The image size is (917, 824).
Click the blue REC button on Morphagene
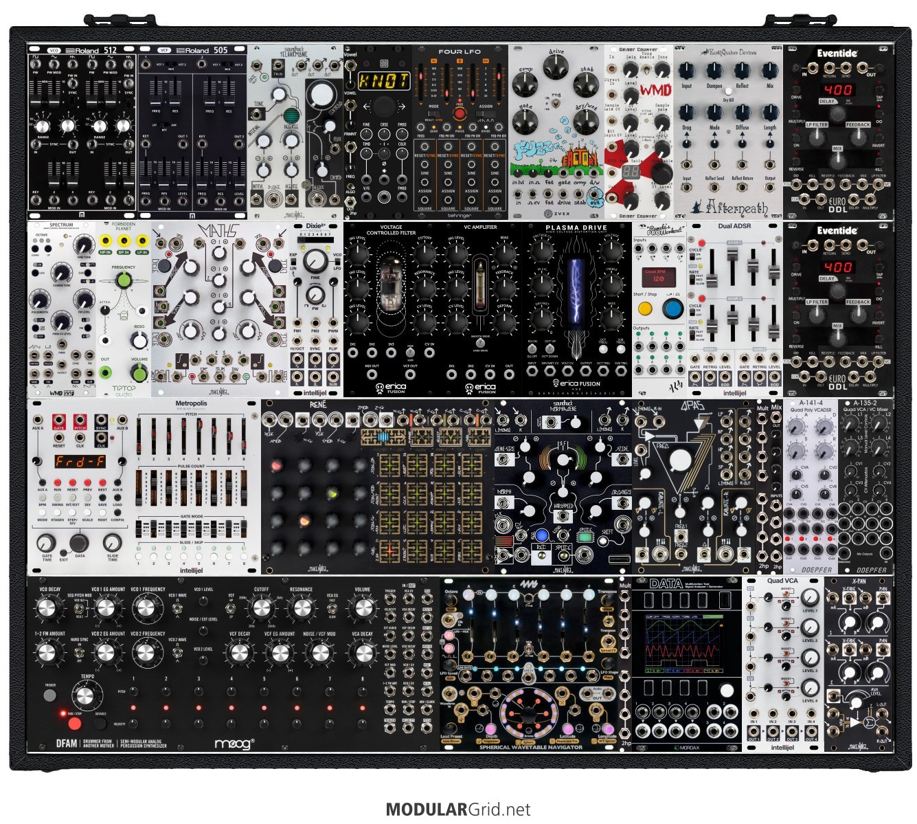click(x=543, y=536)
